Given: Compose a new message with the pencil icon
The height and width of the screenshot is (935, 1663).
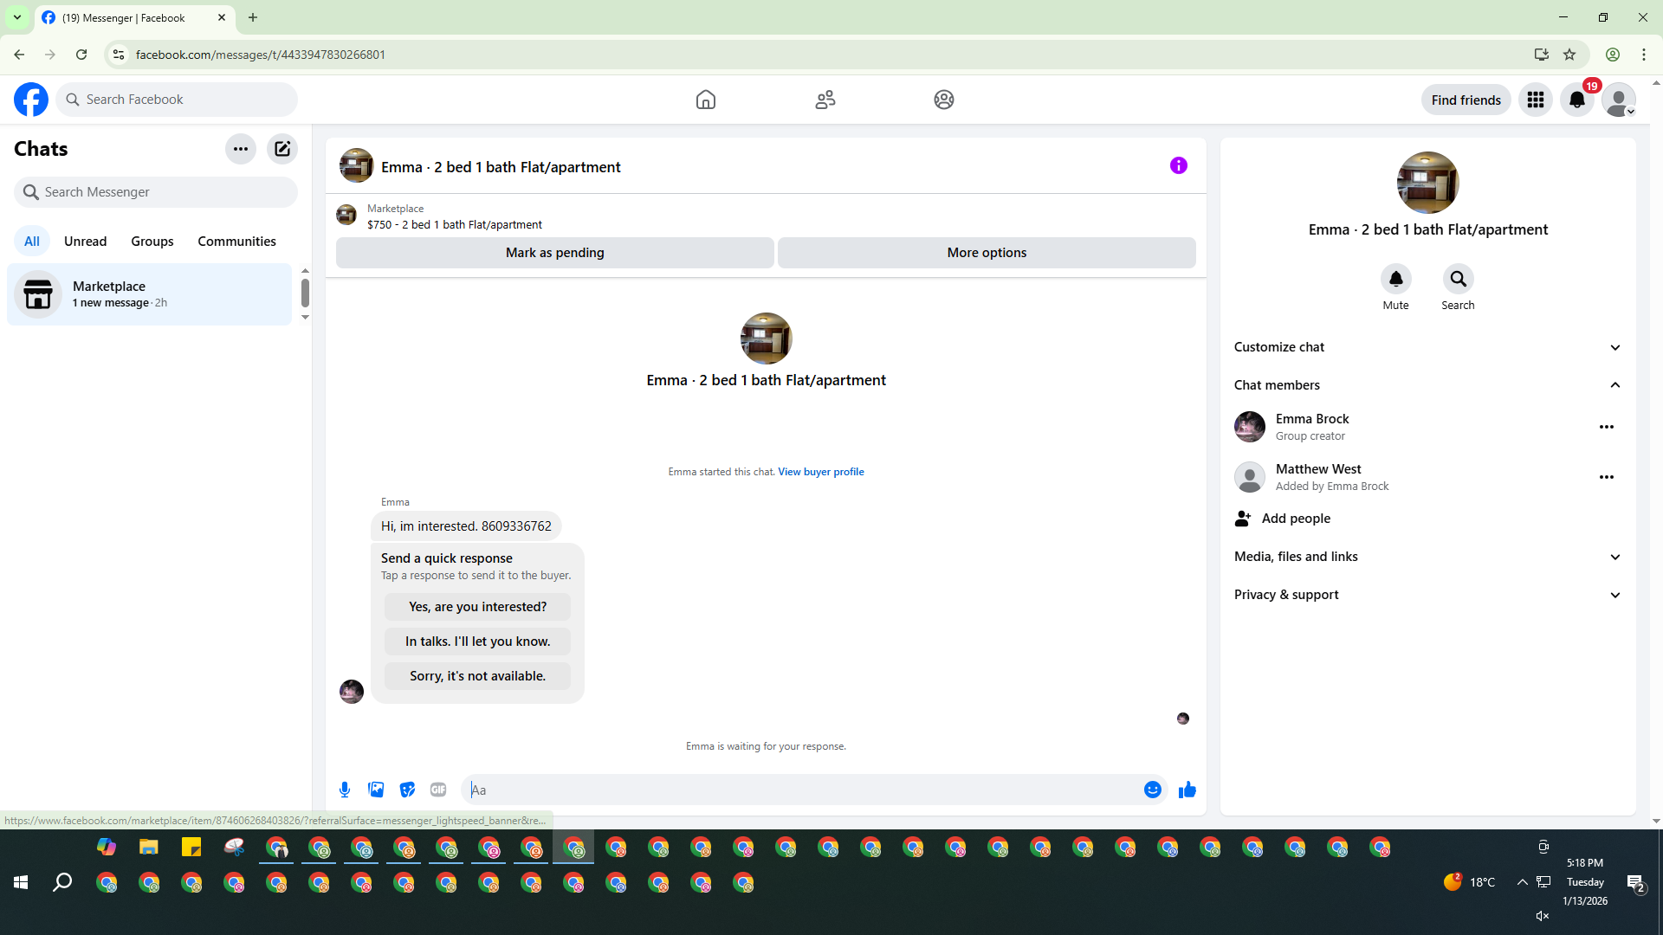Looking at the screenshot, I should [x=282, y=149].
